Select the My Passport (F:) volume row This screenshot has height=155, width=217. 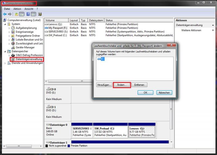click(x=109, y=28)
